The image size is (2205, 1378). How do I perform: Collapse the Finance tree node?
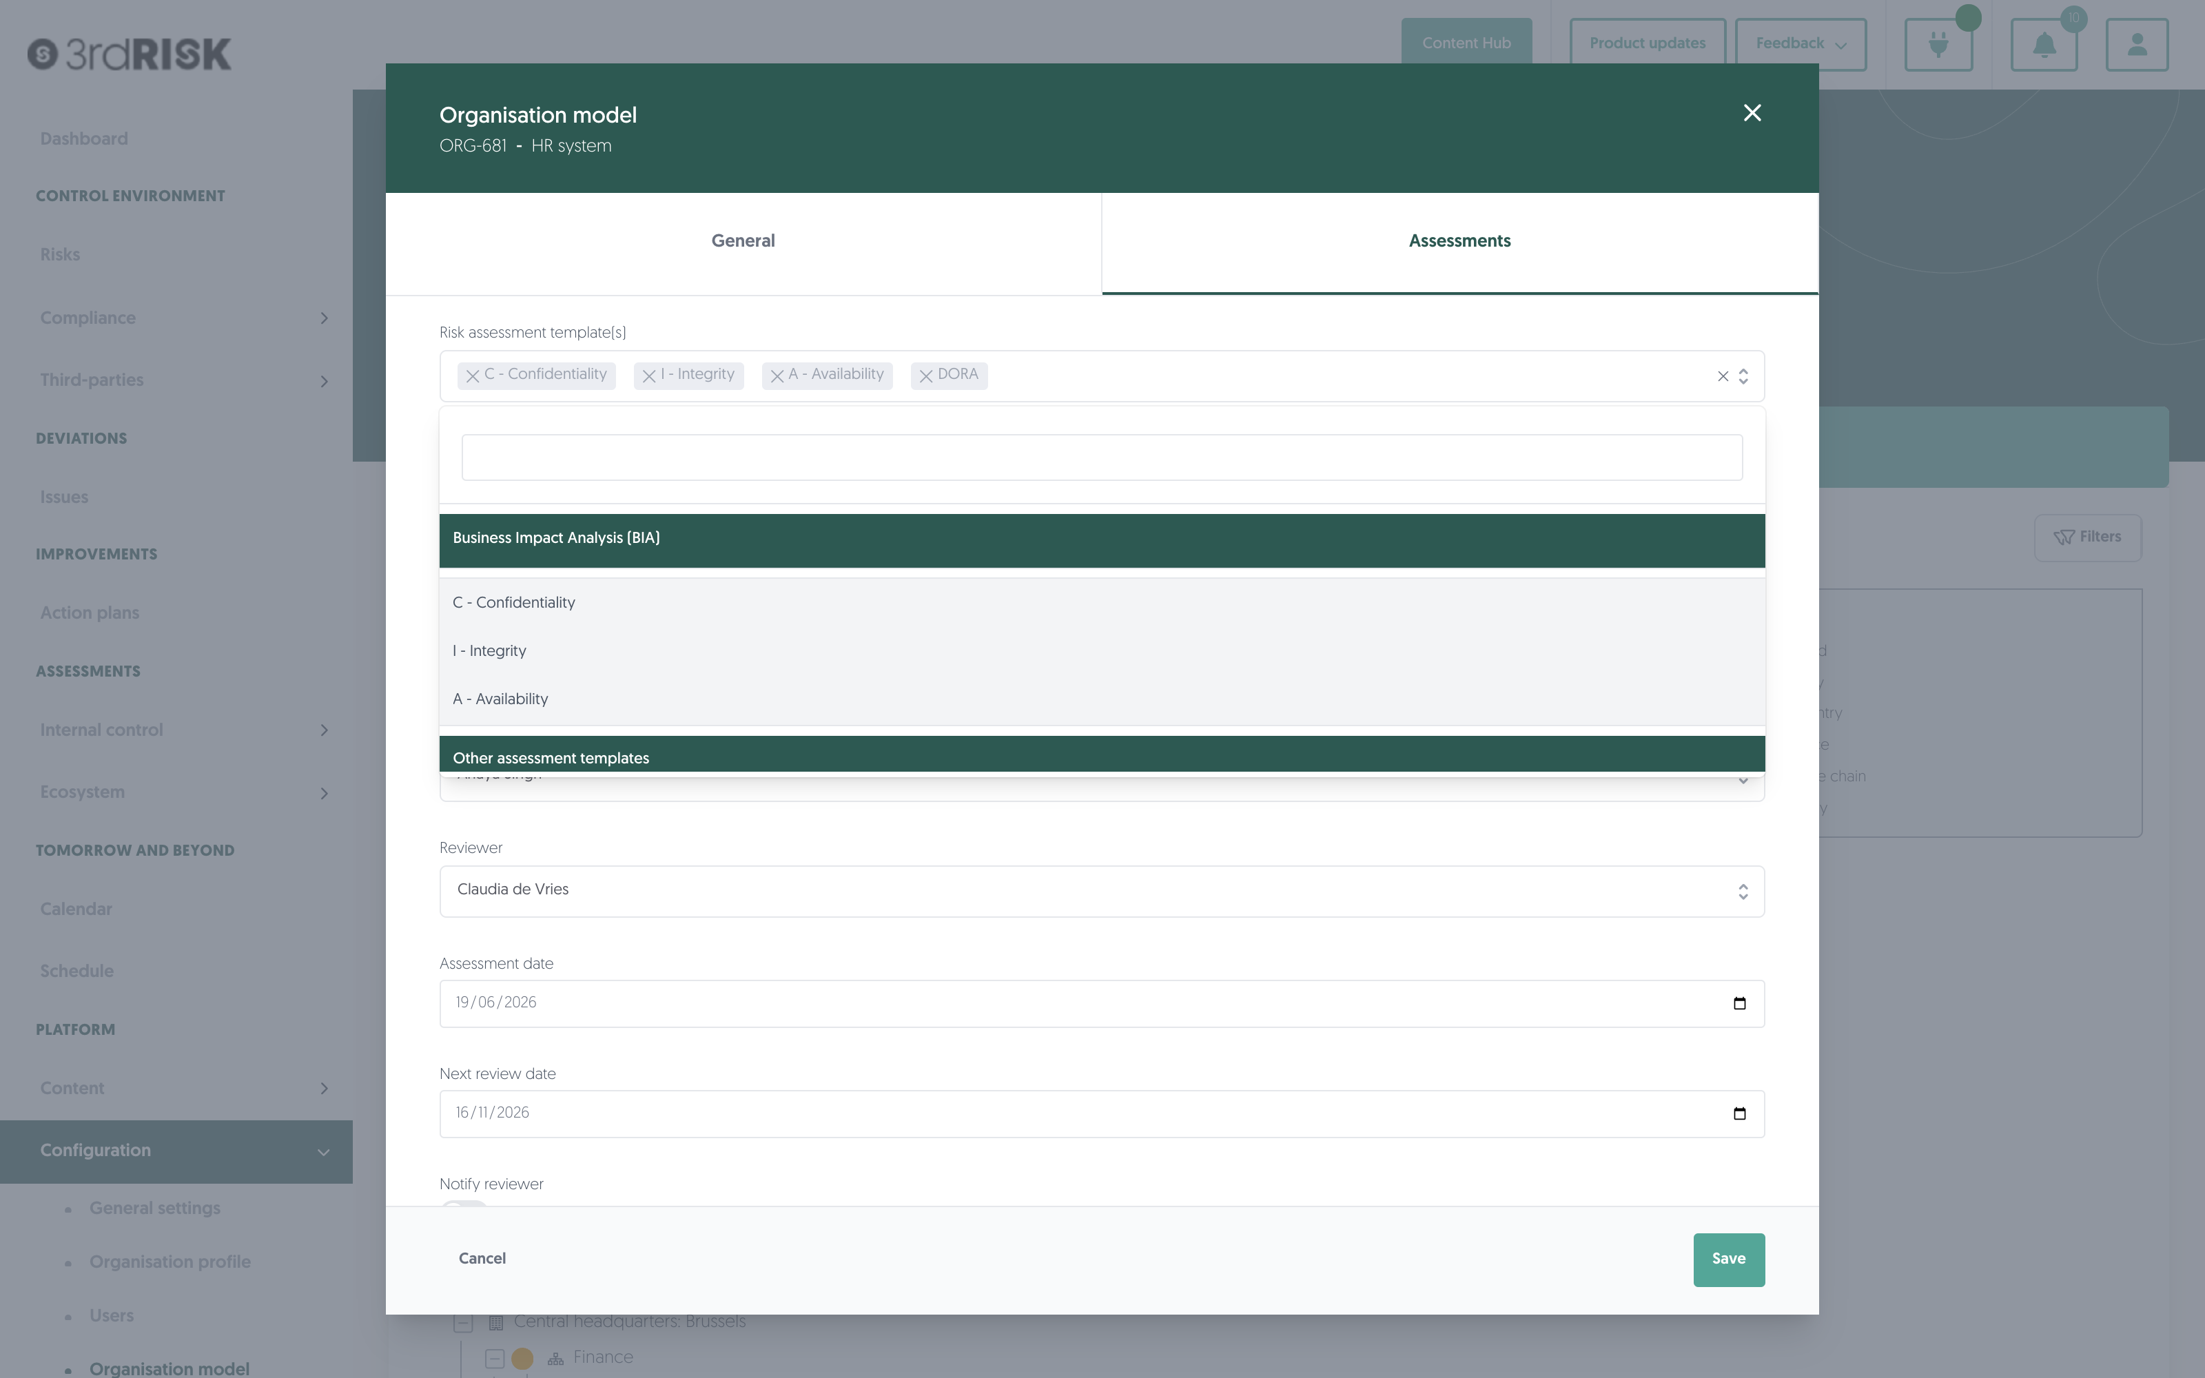coord(495,1358)
